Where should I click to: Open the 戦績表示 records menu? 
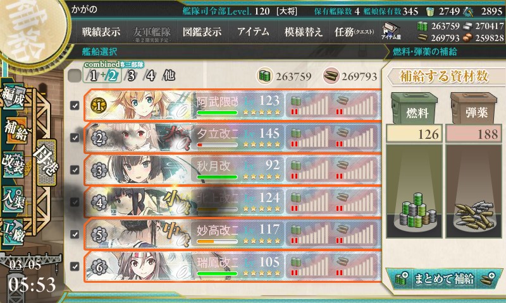point(101,32)
